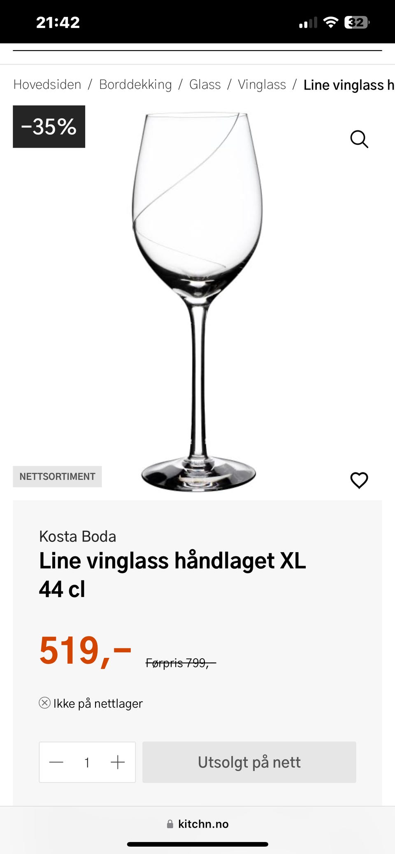Go to Borddekking breadcrumb category
Viewport: 395px width, 854px height.
[x=135, y=85]
